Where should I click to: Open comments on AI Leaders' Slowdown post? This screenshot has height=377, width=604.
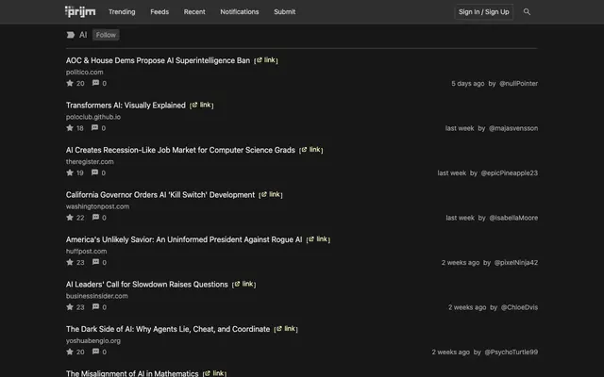[95, 307]
